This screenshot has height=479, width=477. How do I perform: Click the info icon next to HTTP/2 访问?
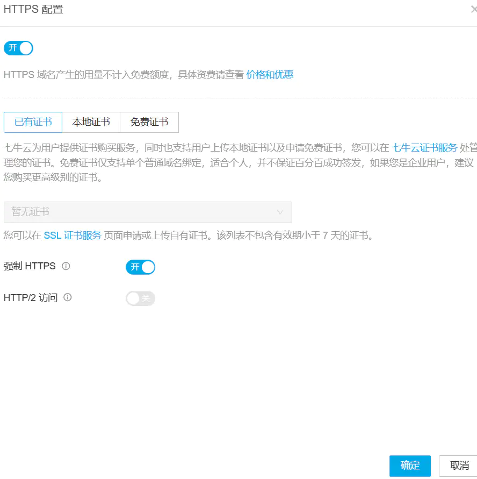tap(68, 297)
